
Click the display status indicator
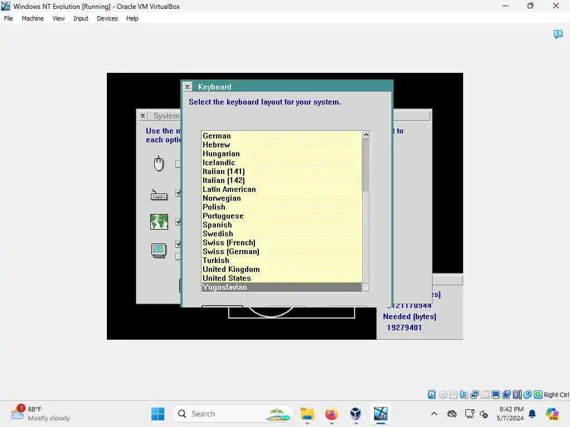(495, 394)
